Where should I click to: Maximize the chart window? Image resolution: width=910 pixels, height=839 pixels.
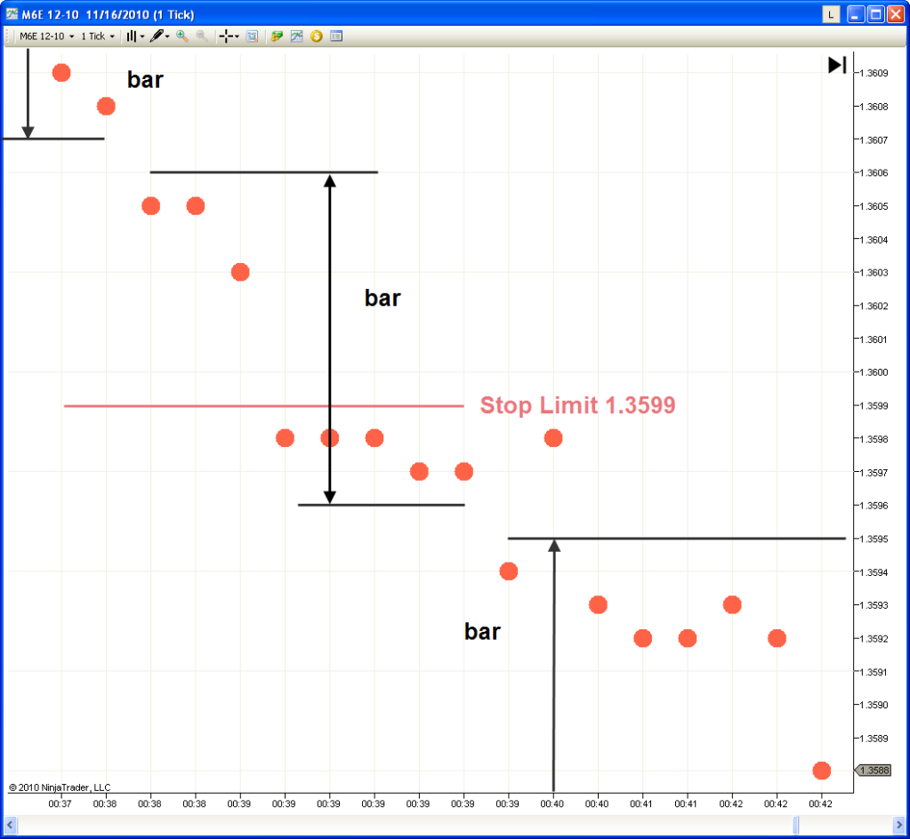pyautogui.click(x=874, y=14)
